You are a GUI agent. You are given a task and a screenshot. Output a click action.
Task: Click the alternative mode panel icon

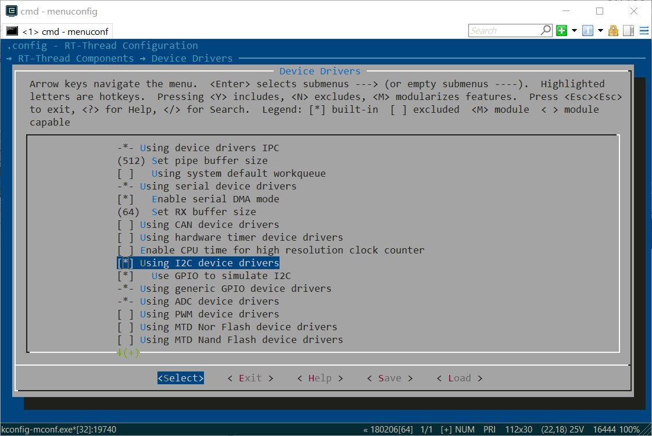628,30
